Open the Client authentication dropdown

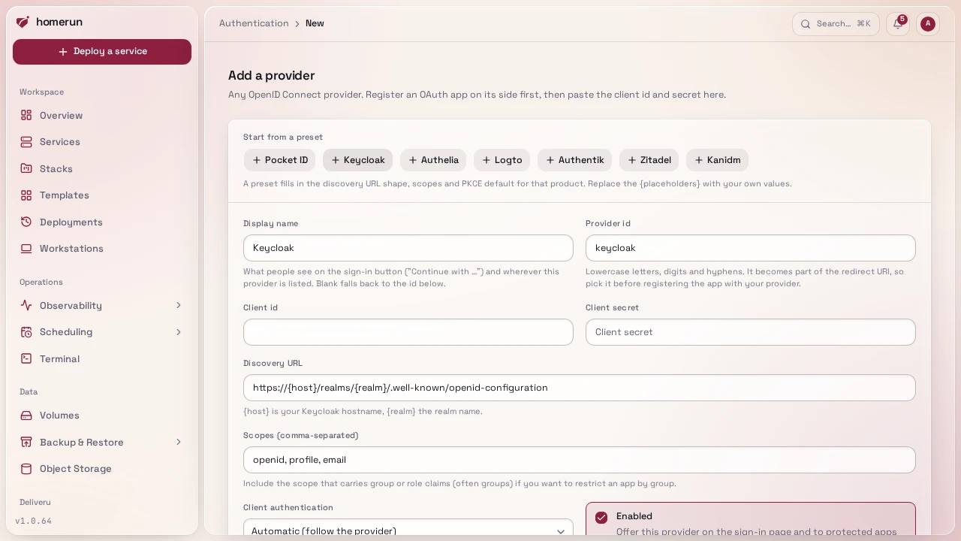(408, 530)
